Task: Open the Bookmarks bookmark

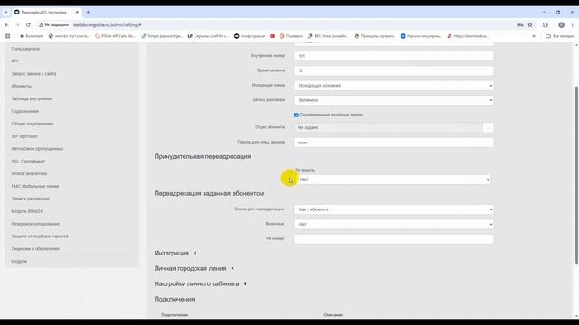Action: (32, 36)
